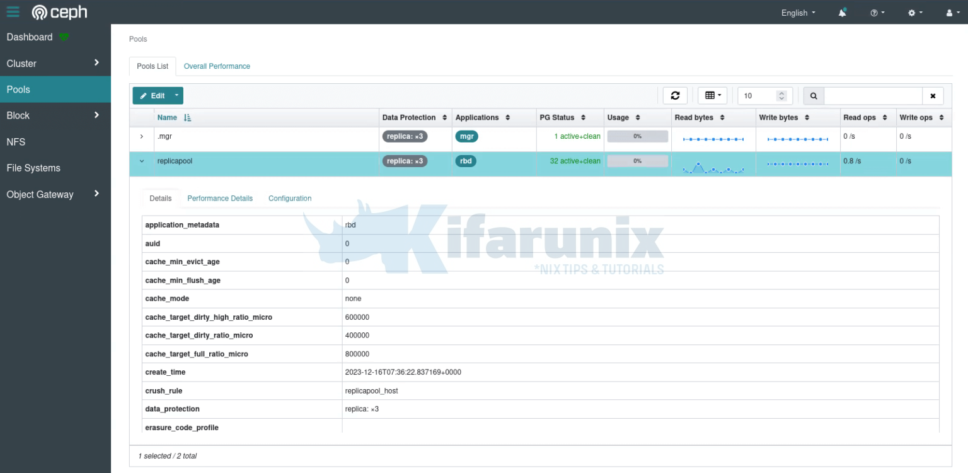The image size is (968, 473).
Task: Switch to the Overall Performance tab
Action: [217, 66]
